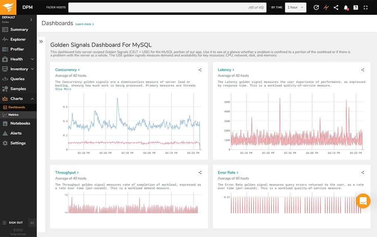Click the DPM logo icon
This screenshot has width=377, height=237.
(7, 7)
